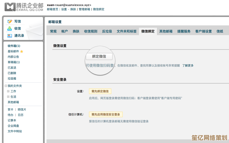Open the 收信规则 tab

[x=90, y=31]
